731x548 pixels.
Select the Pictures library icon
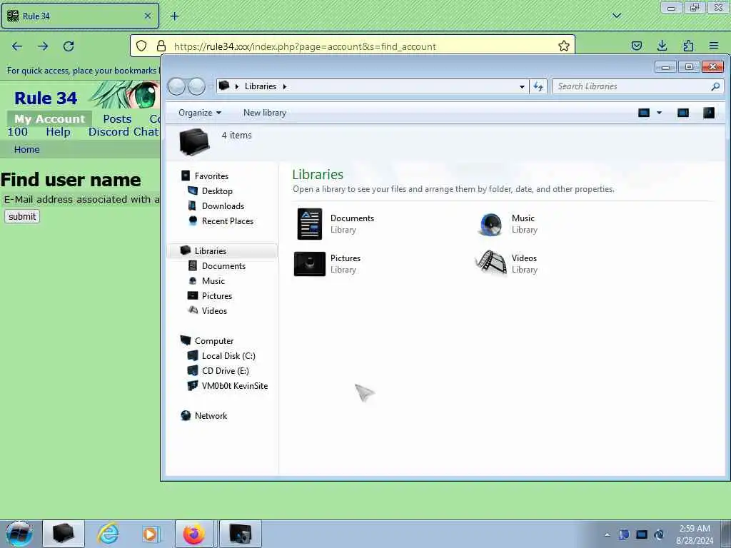point(310,264)
